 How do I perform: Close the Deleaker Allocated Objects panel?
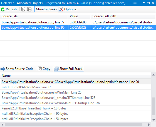point(153,3)
